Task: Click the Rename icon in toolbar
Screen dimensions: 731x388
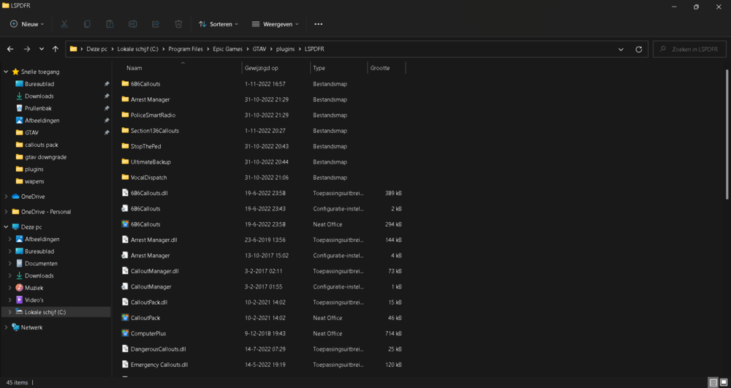Action: coord(132,24)
